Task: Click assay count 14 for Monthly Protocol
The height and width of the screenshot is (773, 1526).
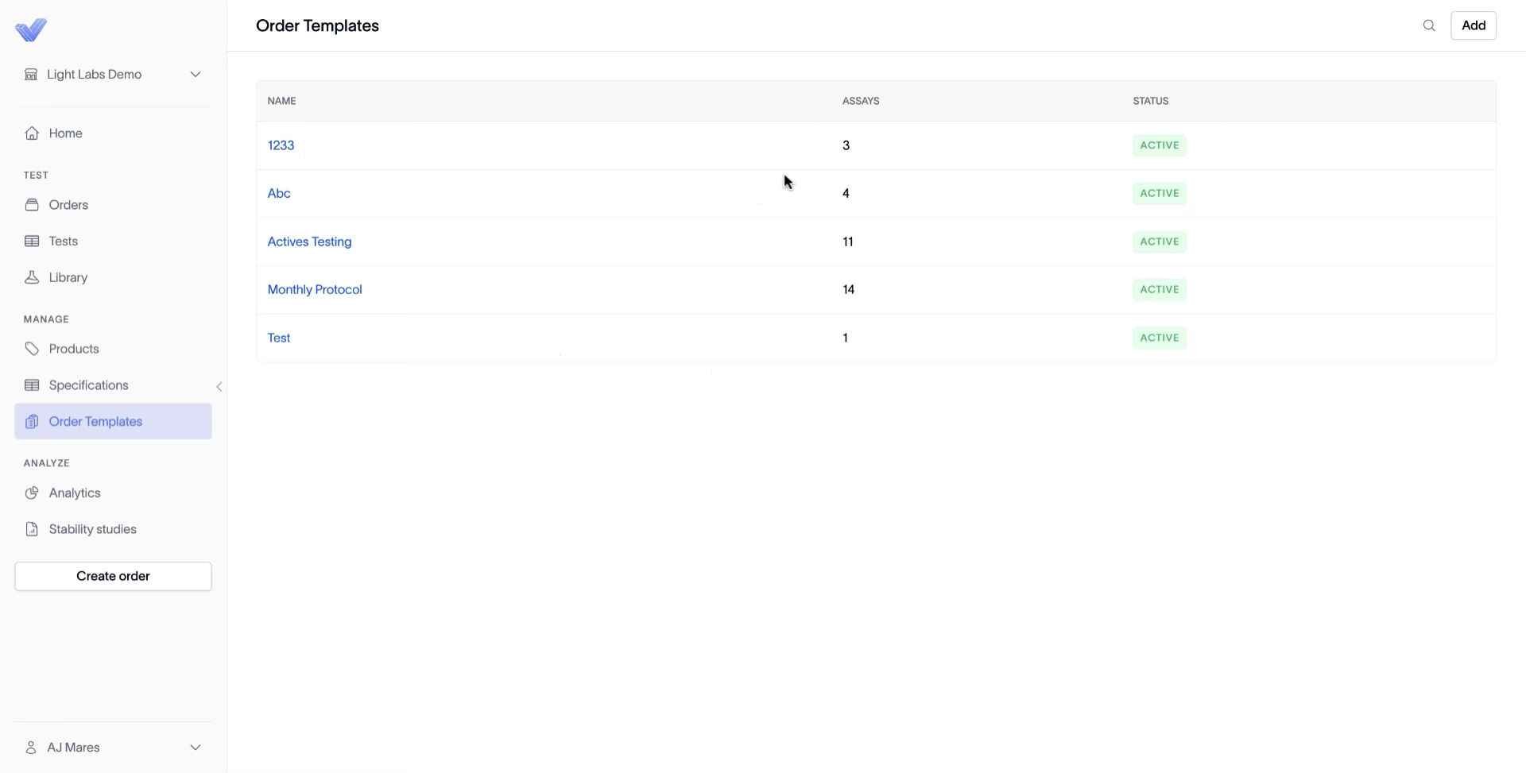Action: (x=849, y=289)
